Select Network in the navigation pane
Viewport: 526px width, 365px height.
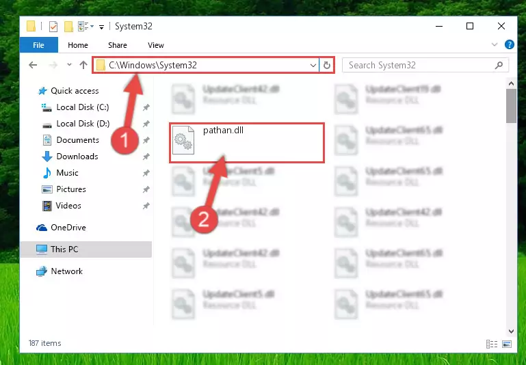pyautogui.click(x=66, y=271)
